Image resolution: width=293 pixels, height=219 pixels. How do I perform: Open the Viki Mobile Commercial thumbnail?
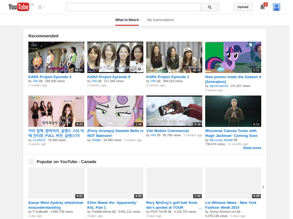pyautogui.click(x=174, y=111)
